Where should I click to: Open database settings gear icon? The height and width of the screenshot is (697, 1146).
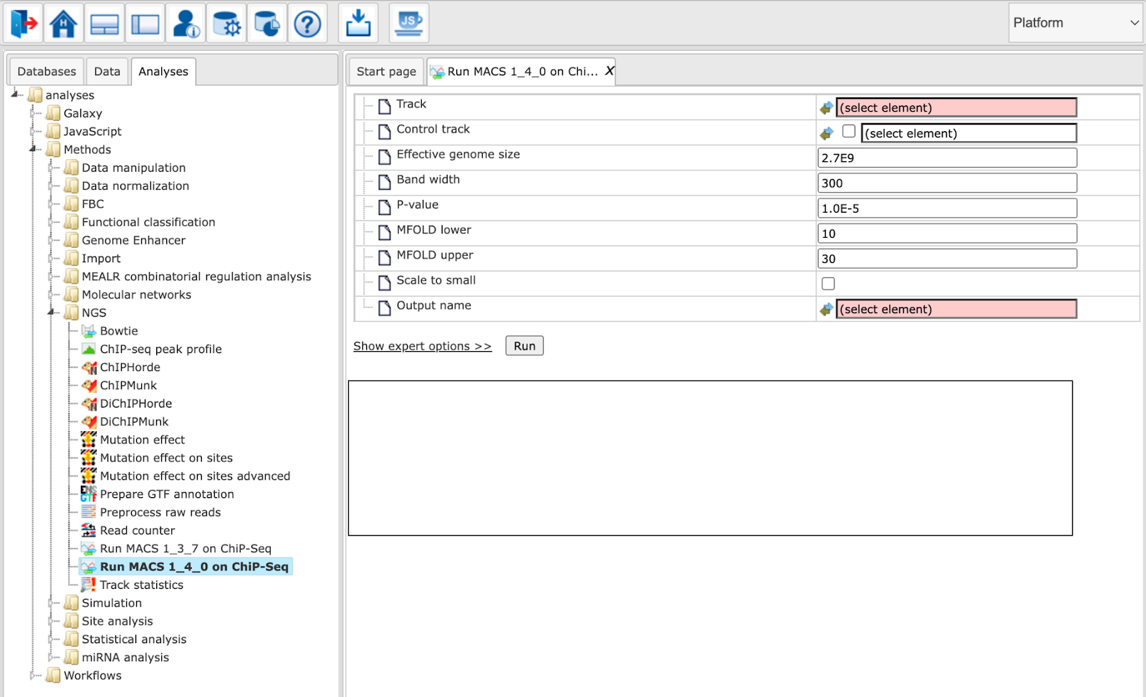pos(226,24)
